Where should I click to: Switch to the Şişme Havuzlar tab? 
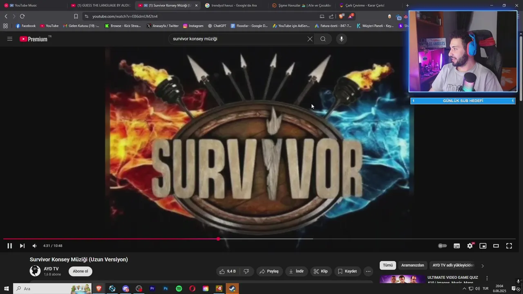click(x=302, y=5)
